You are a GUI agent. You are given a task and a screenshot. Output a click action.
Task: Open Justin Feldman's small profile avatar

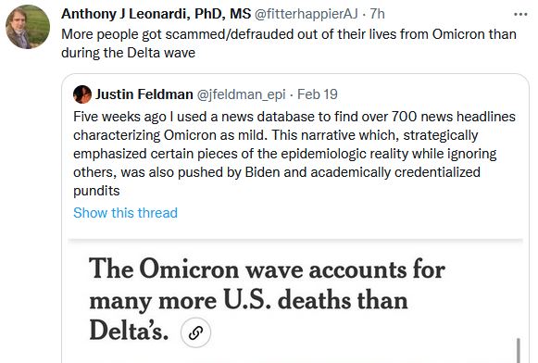pos(82,94)
